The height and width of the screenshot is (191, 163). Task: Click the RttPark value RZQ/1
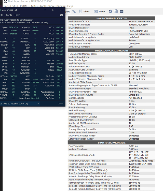pyautogui.click(x=59, y=70)
